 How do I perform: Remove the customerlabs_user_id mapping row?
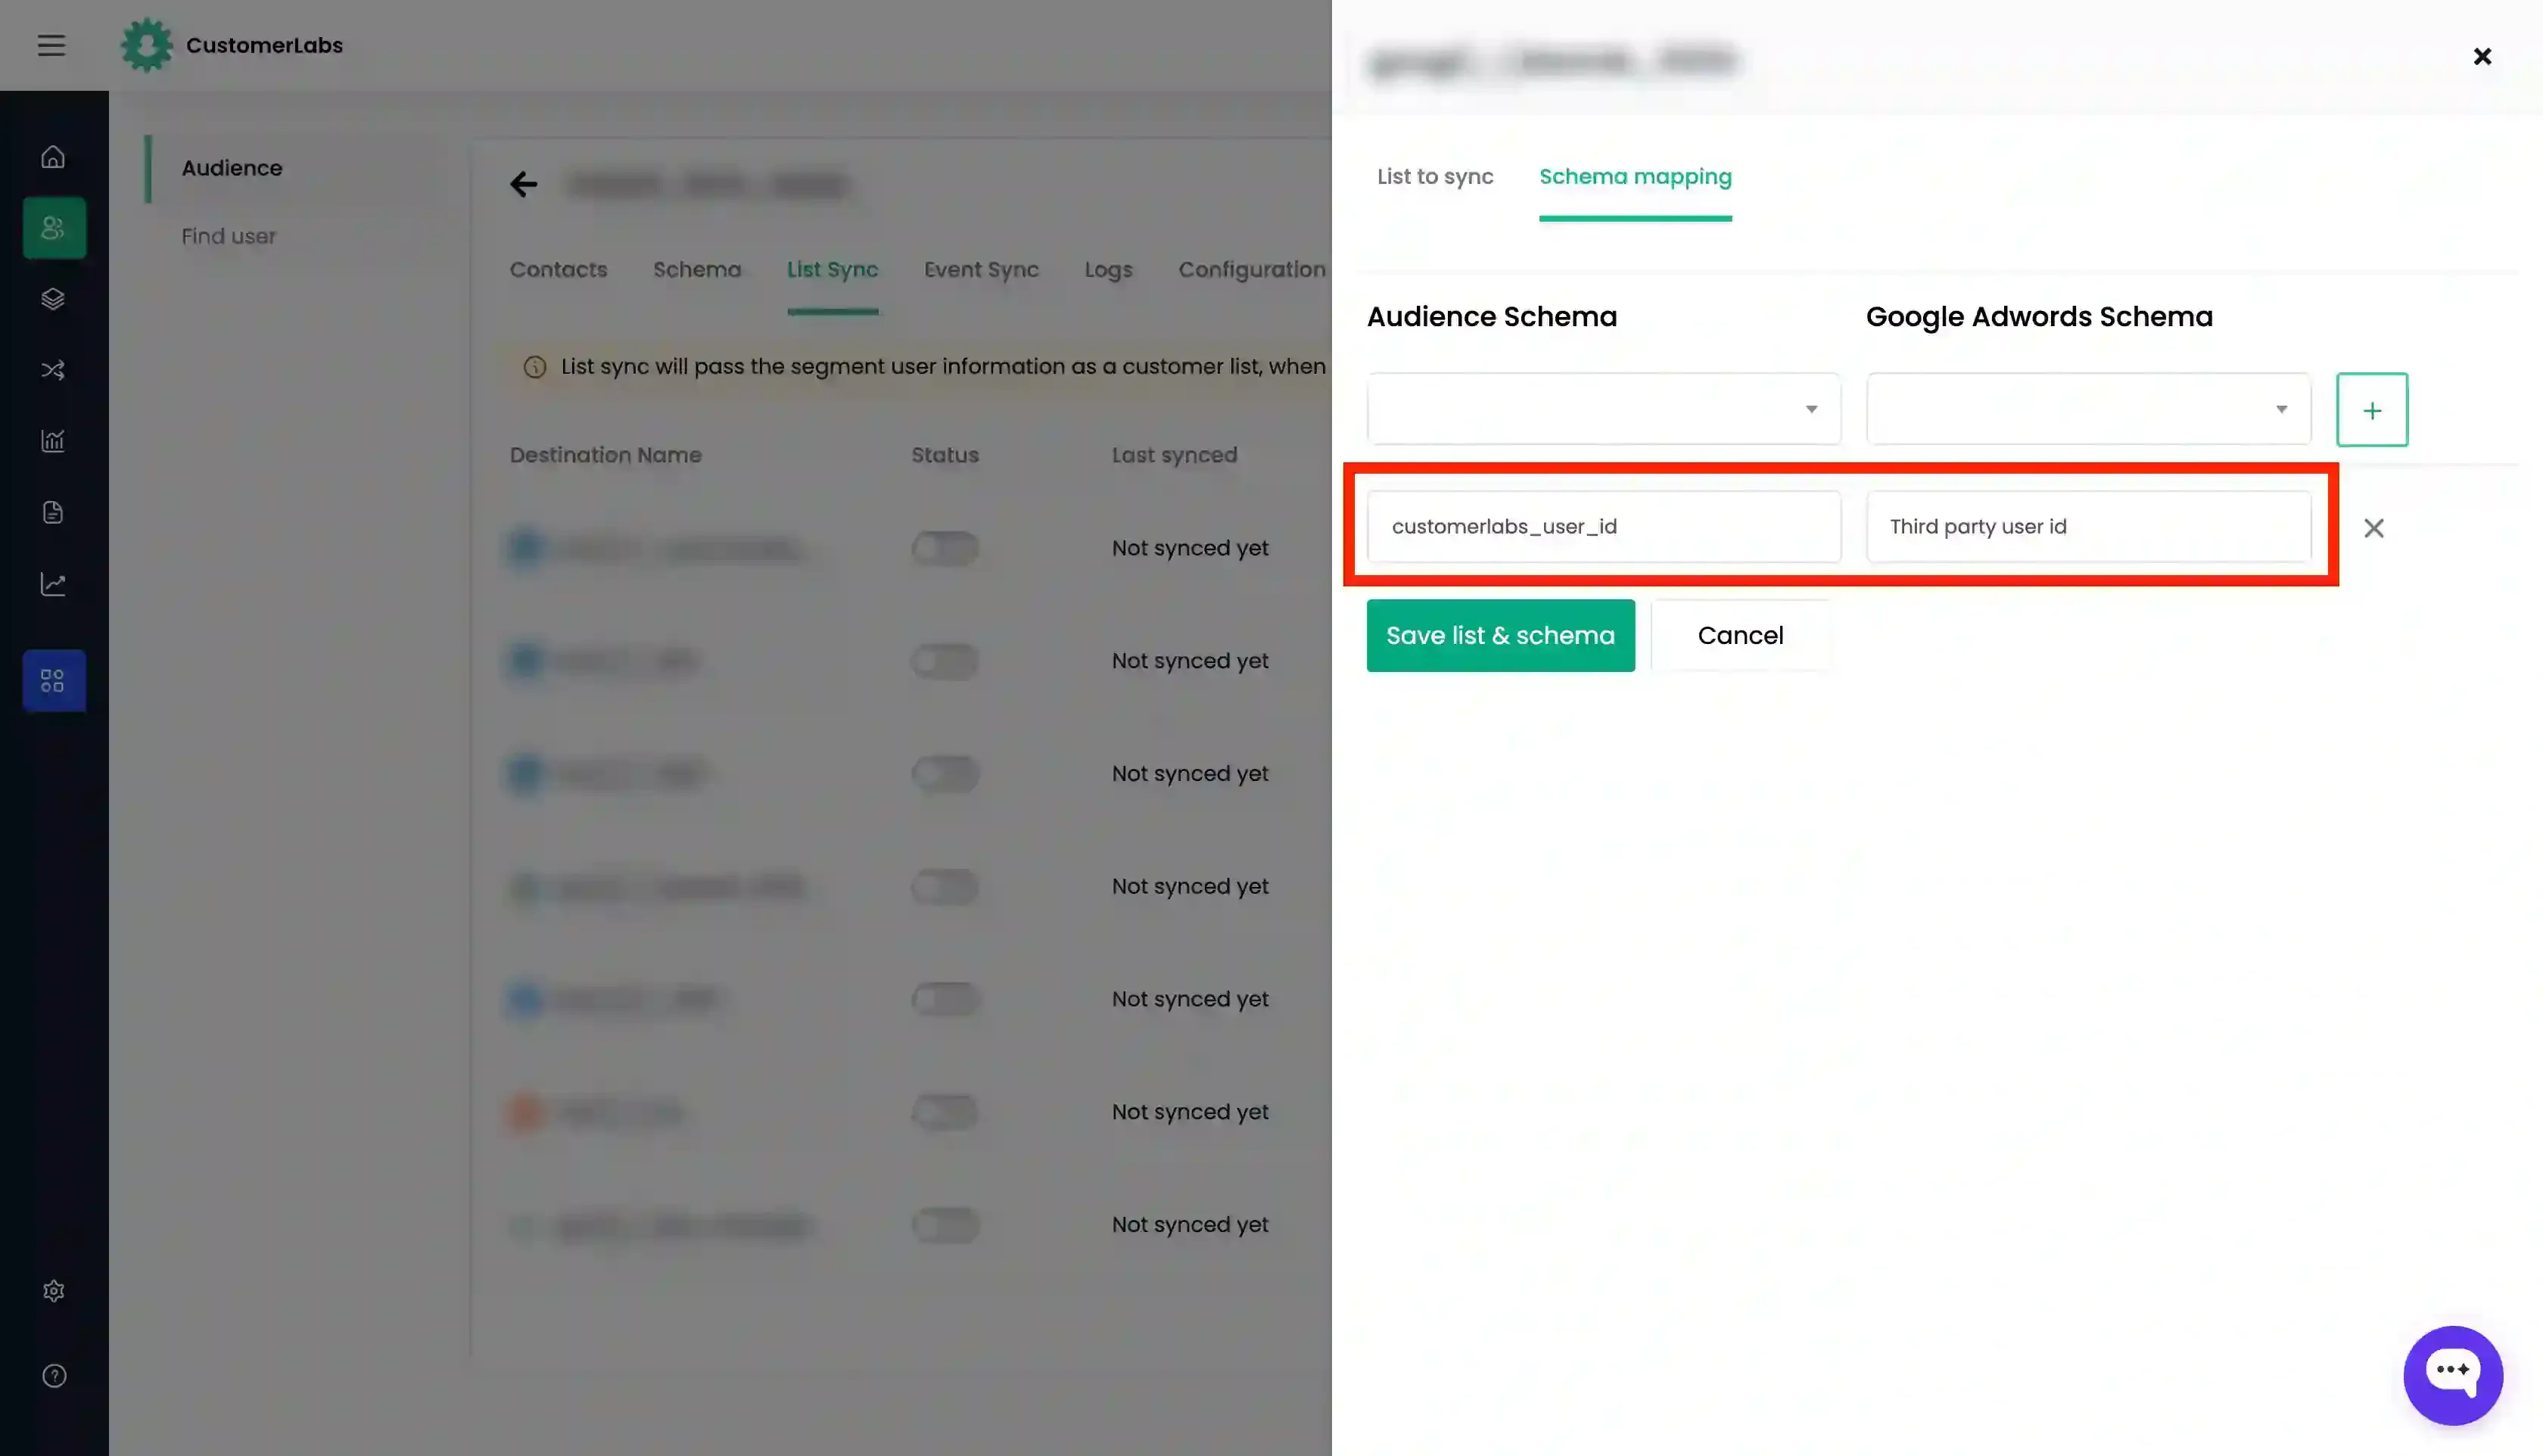(x=2374, y=528)
